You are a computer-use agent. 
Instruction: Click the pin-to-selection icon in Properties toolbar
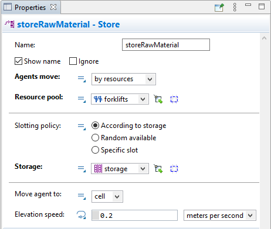click(x=219, y=8)
